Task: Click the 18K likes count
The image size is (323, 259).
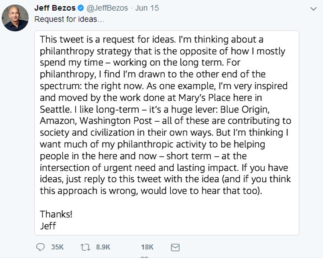Action: [147, 247]
